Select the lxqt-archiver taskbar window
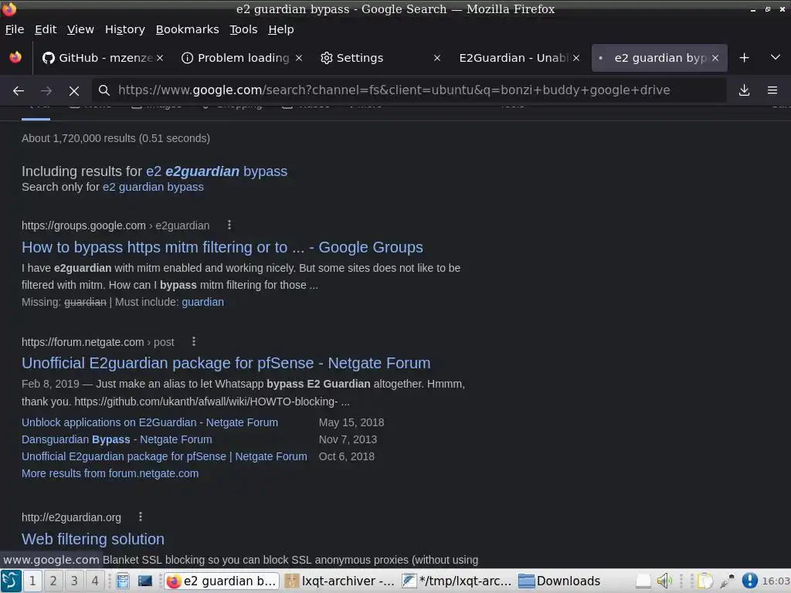Screen dimensions: 791x593 tap(340, 581)
